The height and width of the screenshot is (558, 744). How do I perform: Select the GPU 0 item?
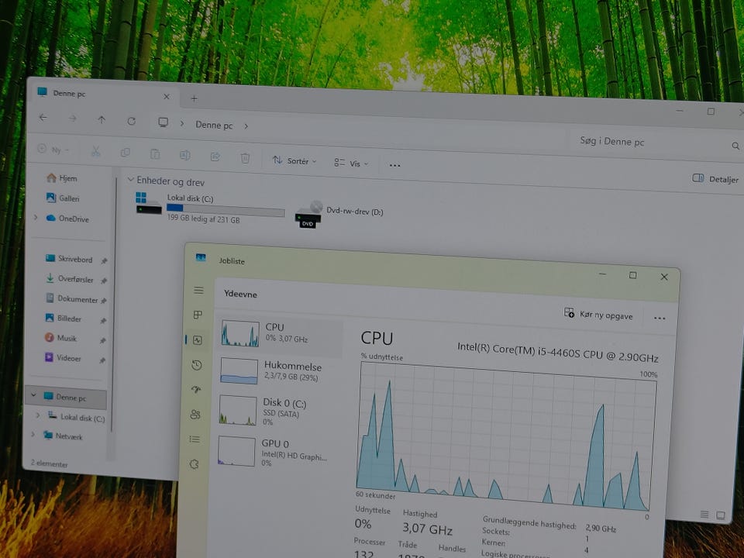[x=278, y=452]
